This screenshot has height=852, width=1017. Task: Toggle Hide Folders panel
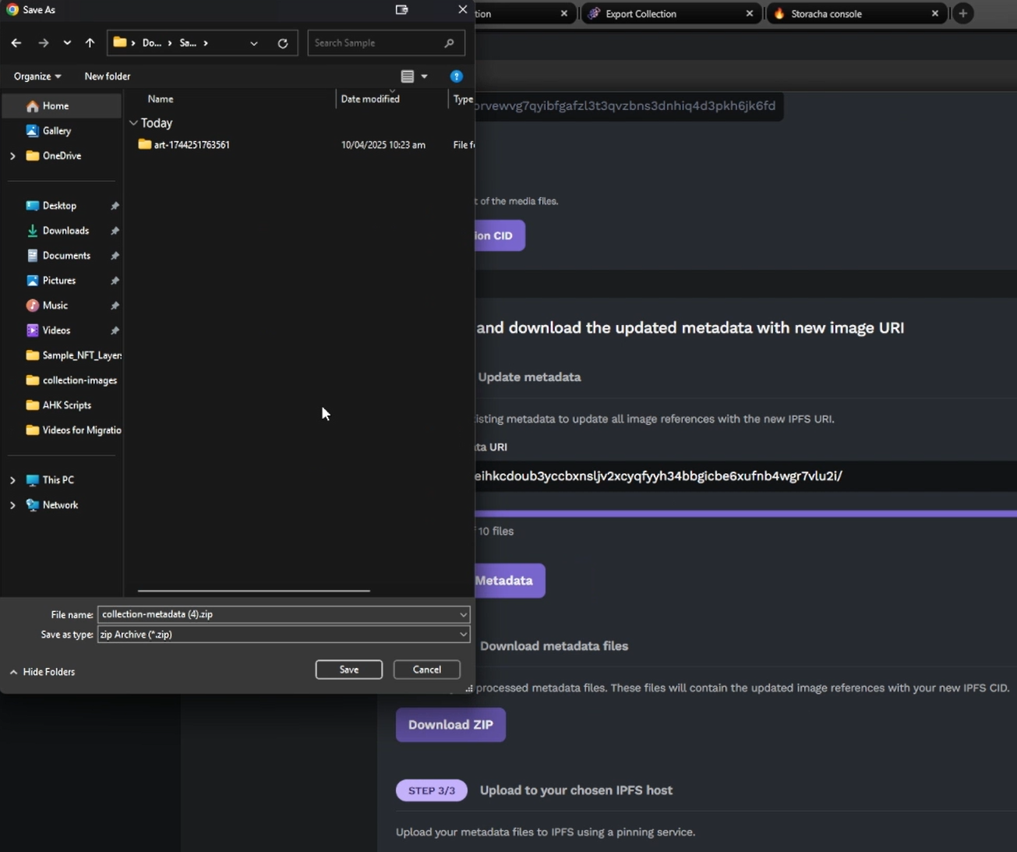coord(43,672)
